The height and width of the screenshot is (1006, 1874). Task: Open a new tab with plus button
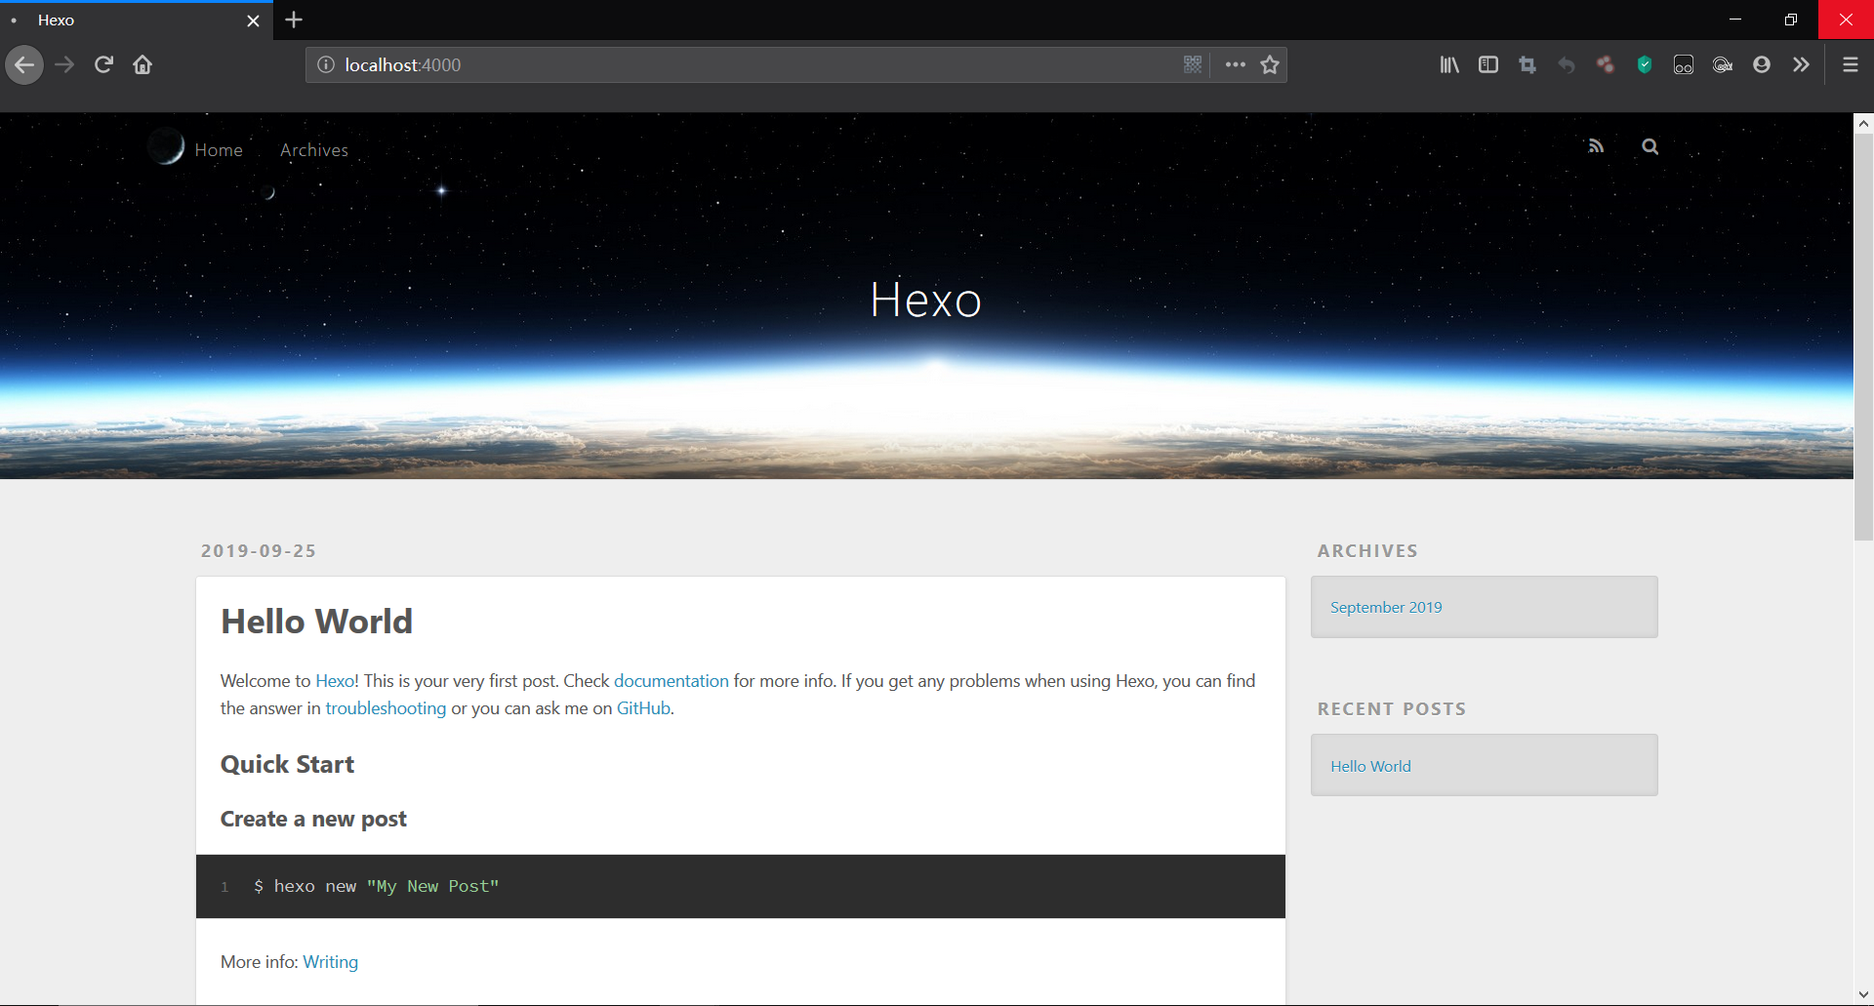tap(294, 20)
